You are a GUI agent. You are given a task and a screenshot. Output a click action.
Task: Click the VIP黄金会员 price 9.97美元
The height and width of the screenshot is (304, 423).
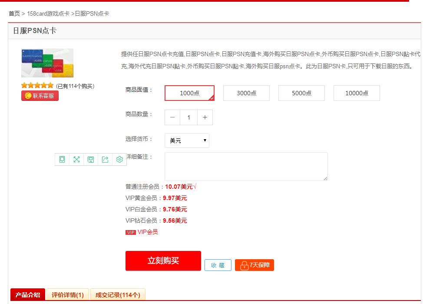(175, 198)
